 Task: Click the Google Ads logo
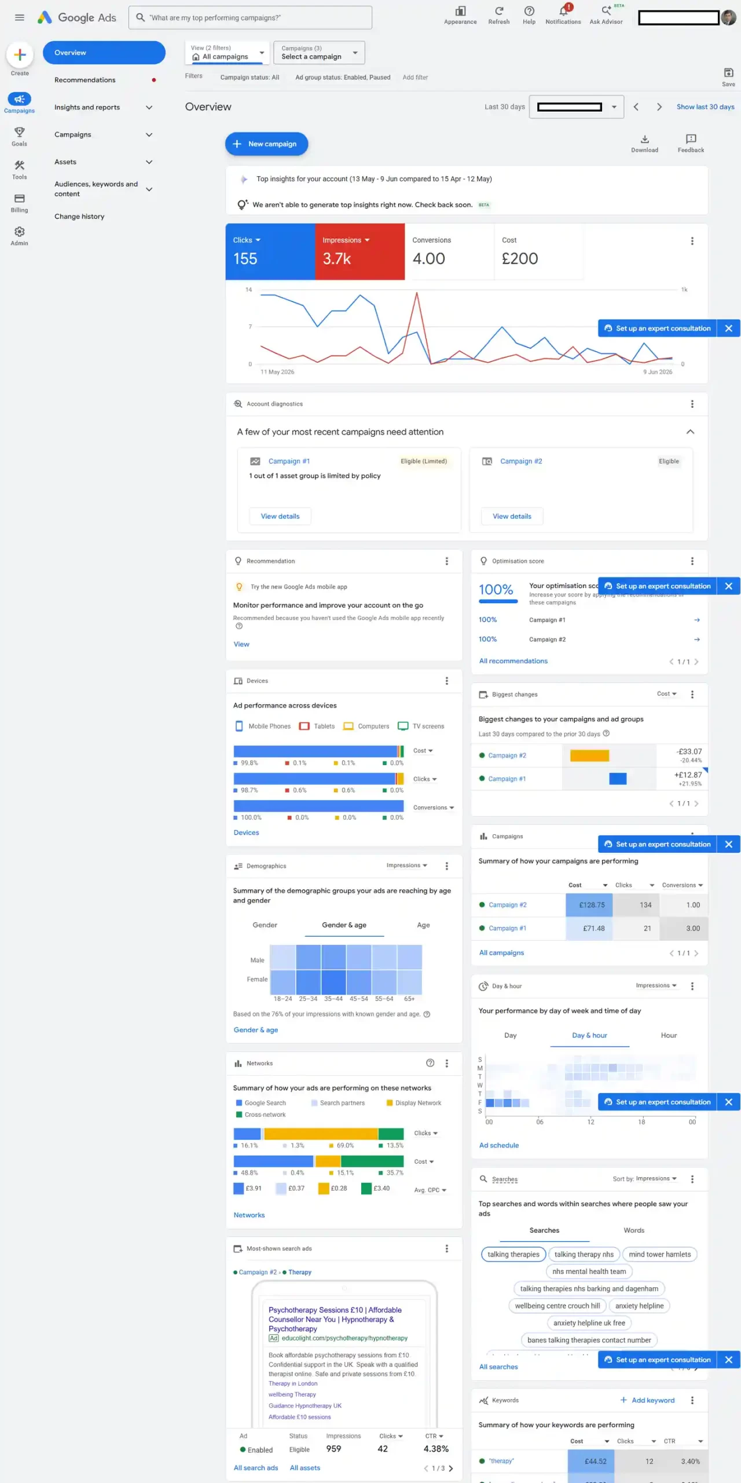point(77,17)
